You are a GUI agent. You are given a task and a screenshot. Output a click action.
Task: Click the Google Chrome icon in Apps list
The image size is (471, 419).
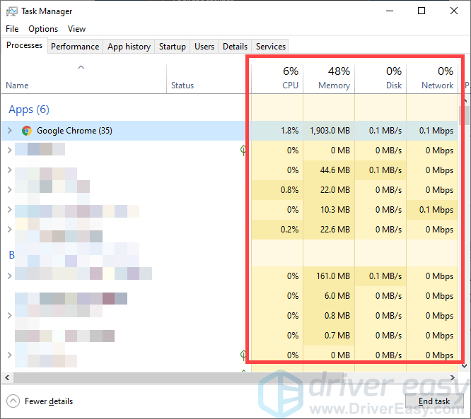pyautogui.click(x=27, y=131)
